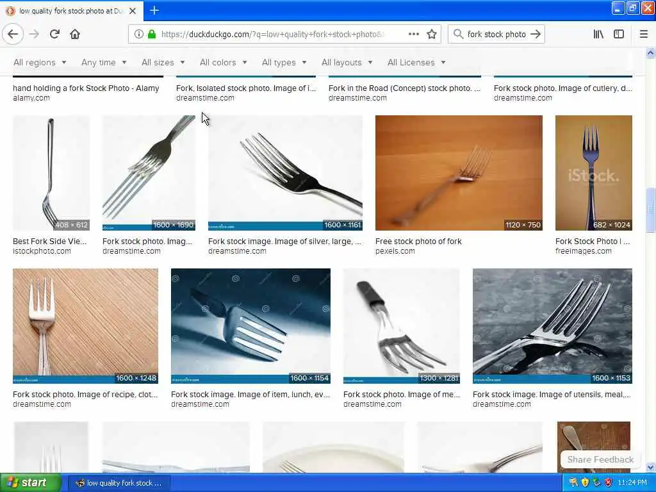Viewport: 656px width, 492px height.
Task: Open 'Fork stock image. Image of silver, large' link
Action: tap(284, 242)
